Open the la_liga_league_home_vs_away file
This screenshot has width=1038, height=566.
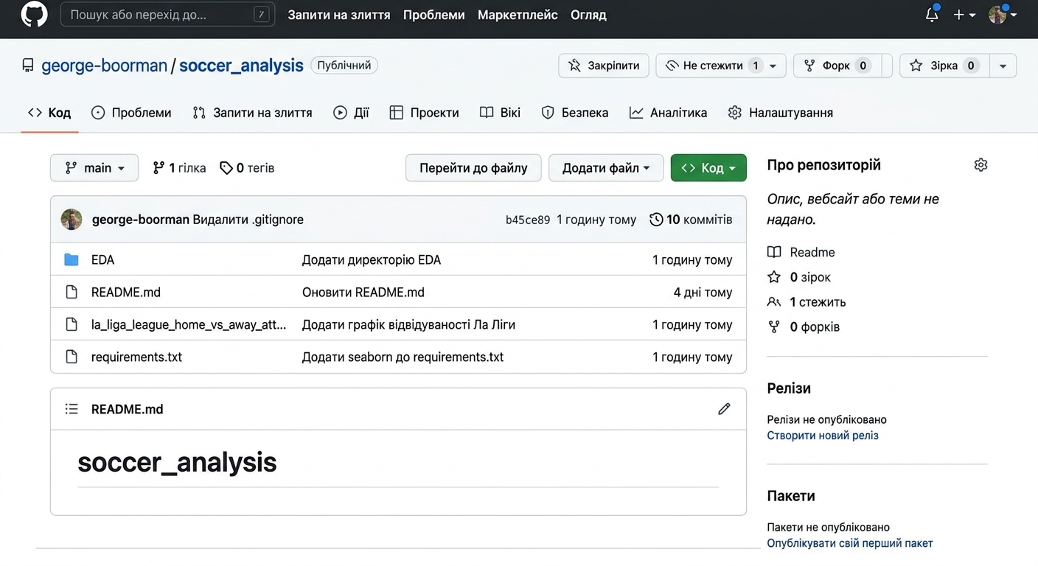189,324
